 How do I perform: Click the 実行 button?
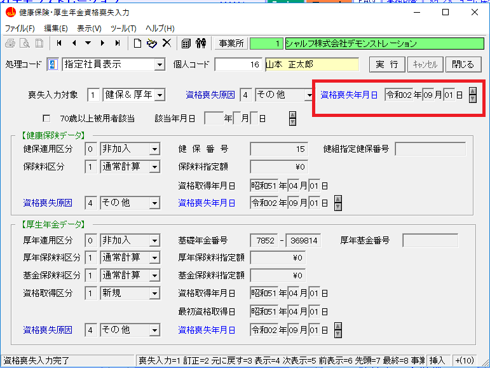point(386,64)
